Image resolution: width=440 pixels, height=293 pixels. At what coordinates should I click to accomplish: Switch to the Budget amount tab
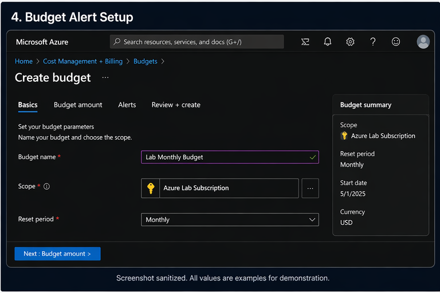click(78, 105)
